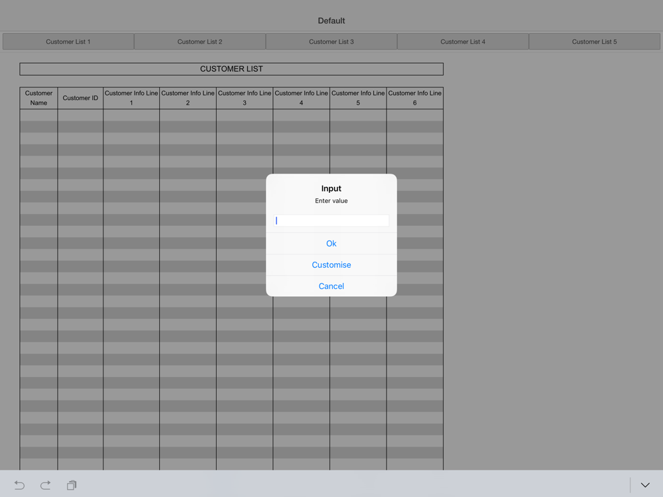Select the Customer Info Line 6 header

point(414,98)
